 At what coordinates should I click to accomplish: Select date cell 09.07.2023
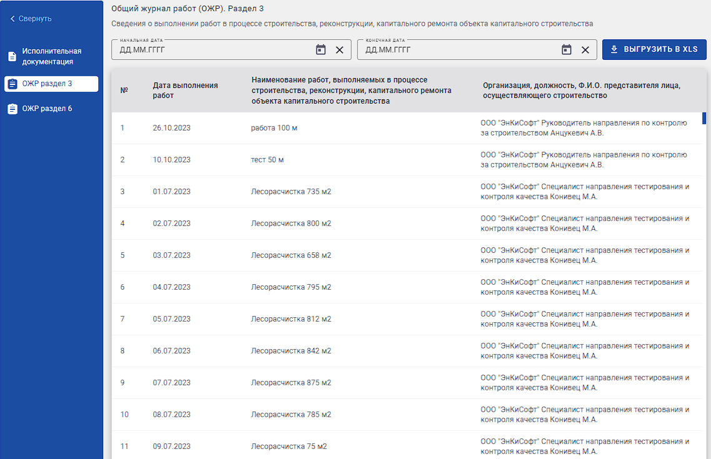[171, 447]
